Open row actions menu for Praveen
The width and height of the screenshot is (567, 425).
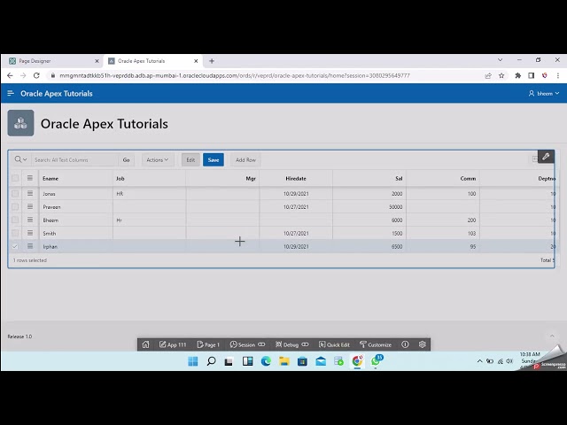coord(30,206)
